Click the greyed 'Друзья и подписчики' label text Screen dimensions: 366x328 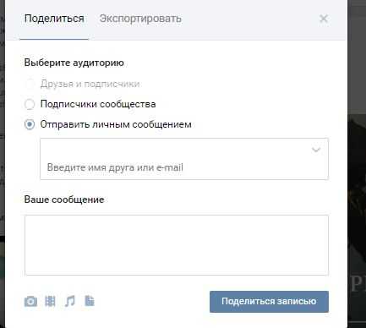tap(90, 84)
